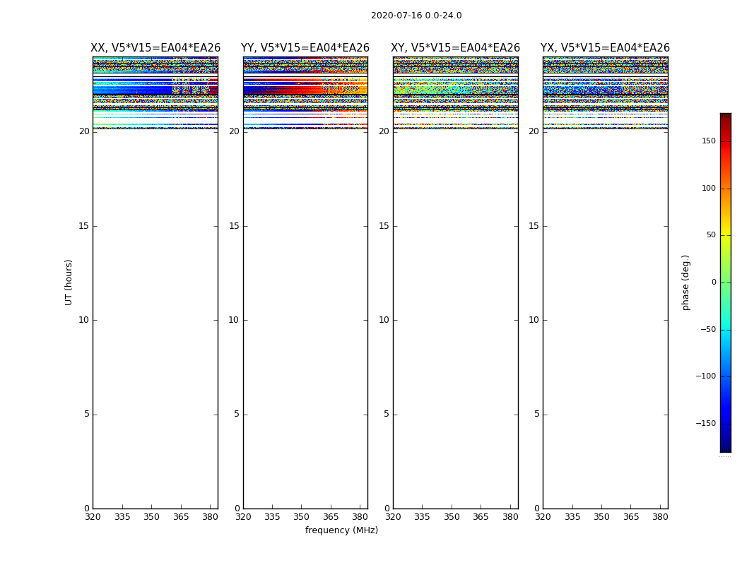Click the YX panel phase data band

click(605, 93)
